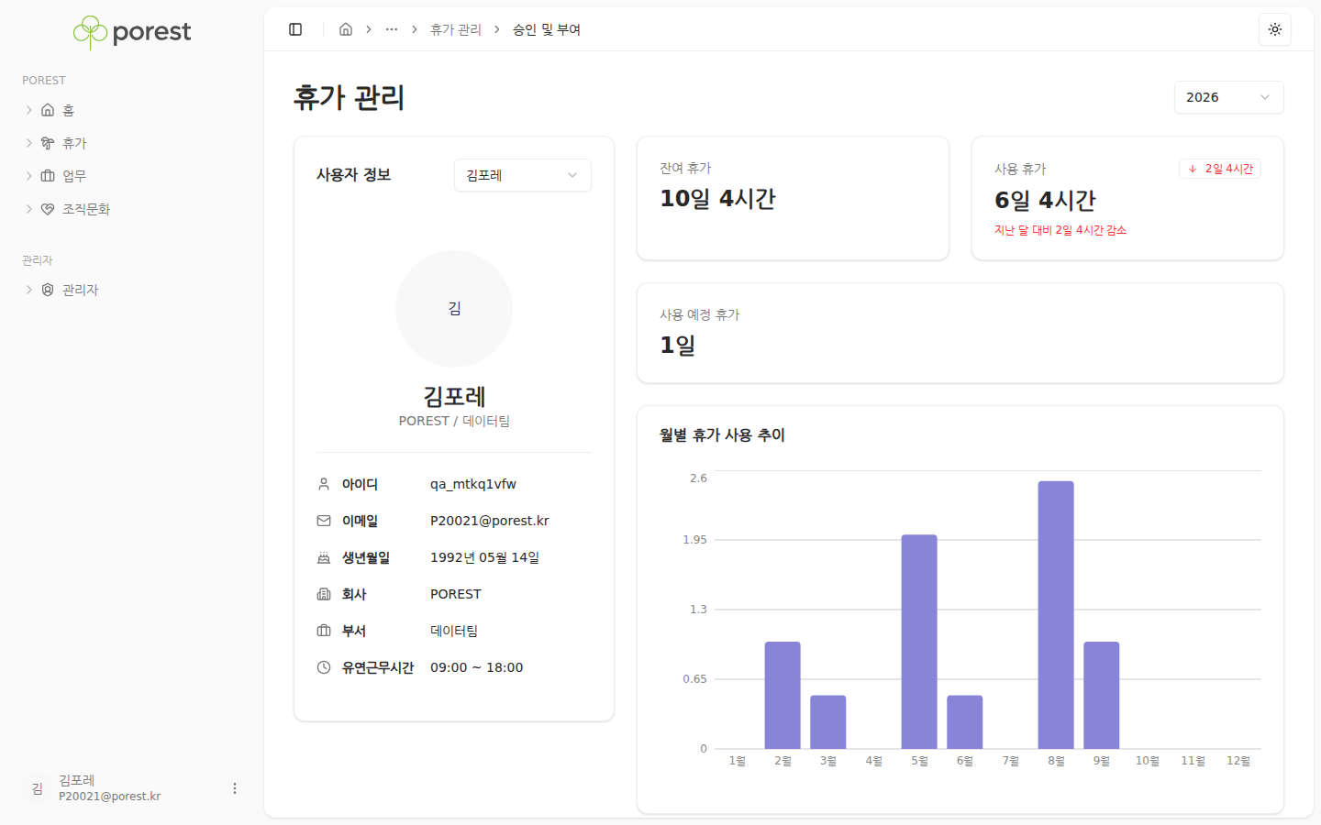Click the 회사 building icon

point(324,594)
